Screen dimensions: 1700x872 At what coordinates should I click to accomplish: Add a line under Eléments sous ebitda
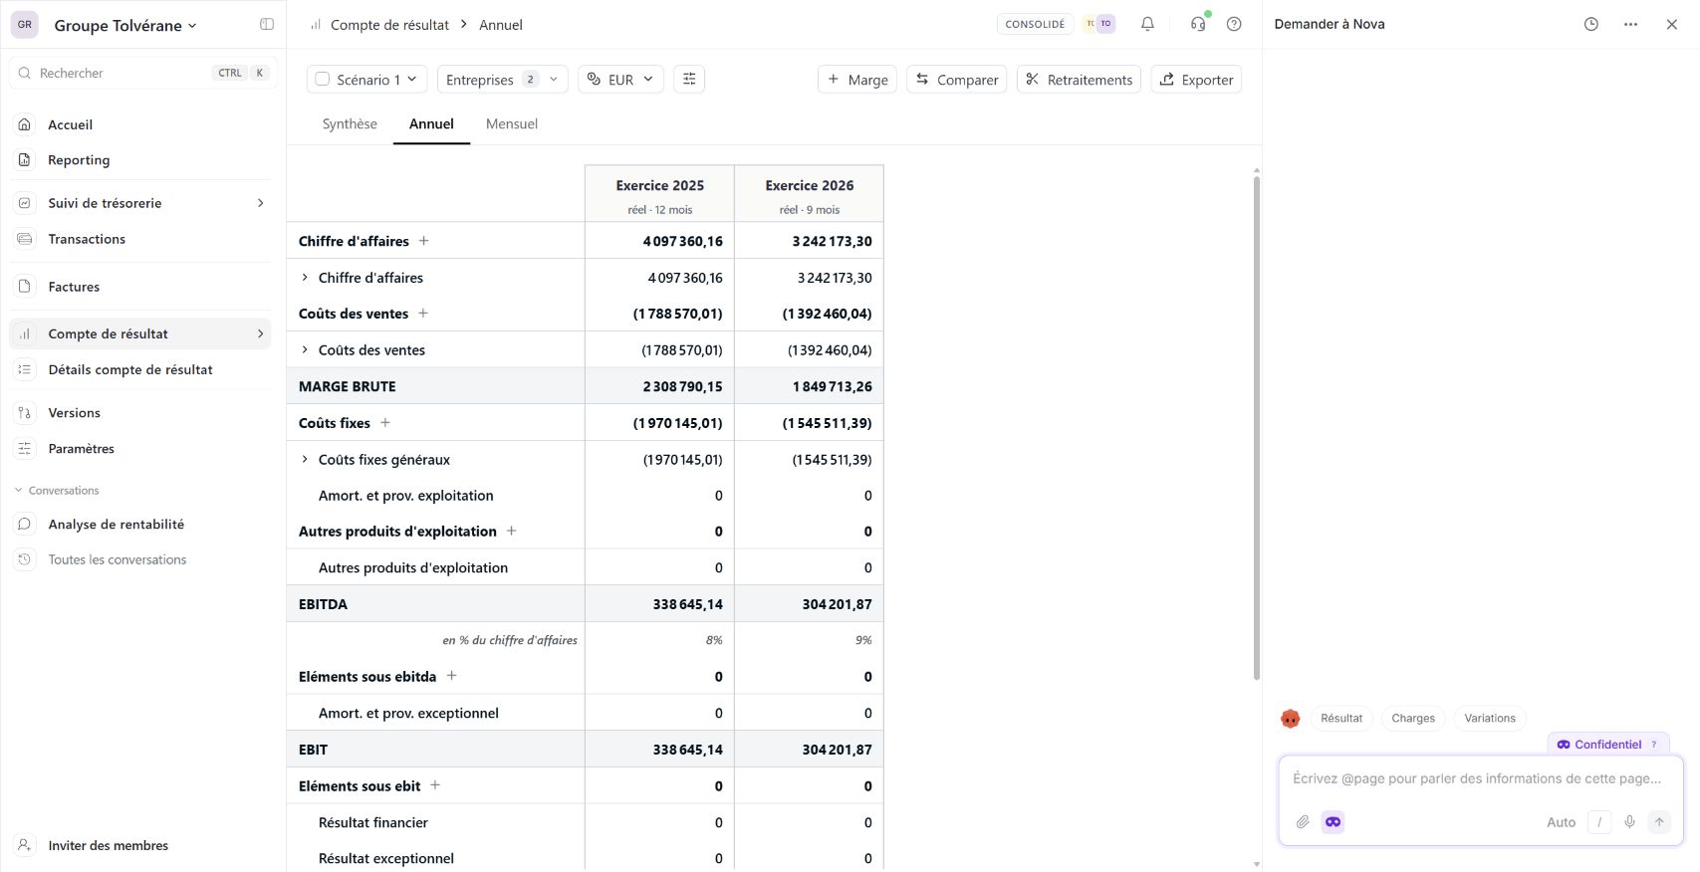click(x=451, y=676)
